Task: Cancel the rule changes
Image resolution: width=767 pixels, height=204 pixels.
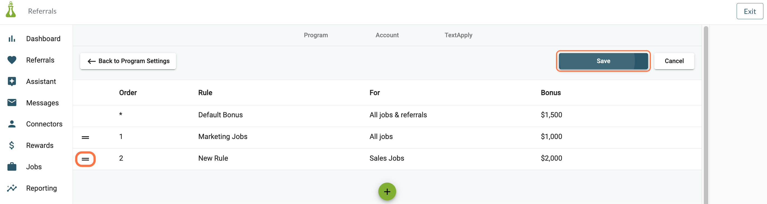Action: coord(674,61)
